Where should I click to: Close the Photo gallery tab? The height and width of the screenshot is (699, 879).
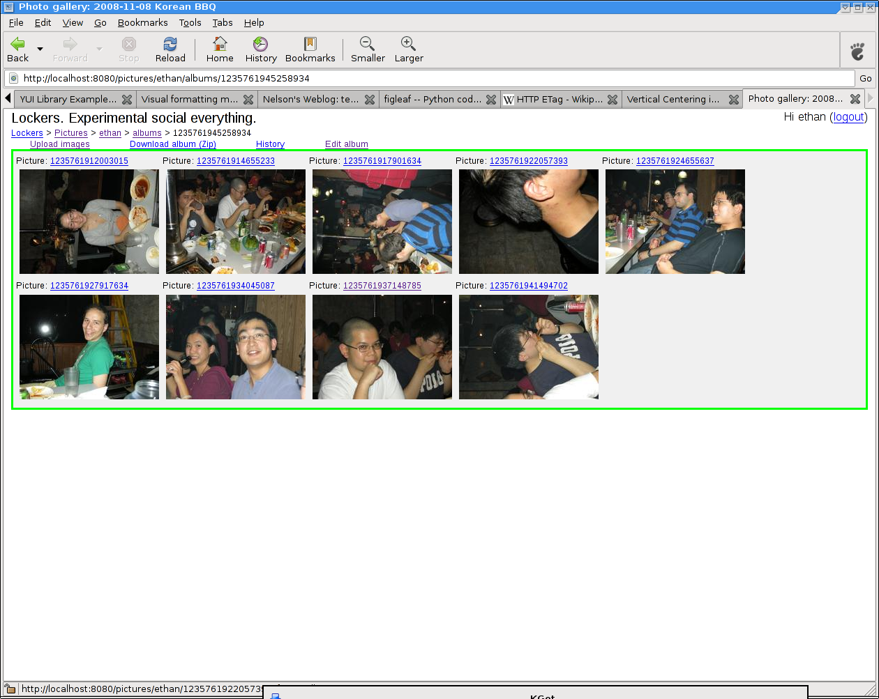(x=855, y=99)
